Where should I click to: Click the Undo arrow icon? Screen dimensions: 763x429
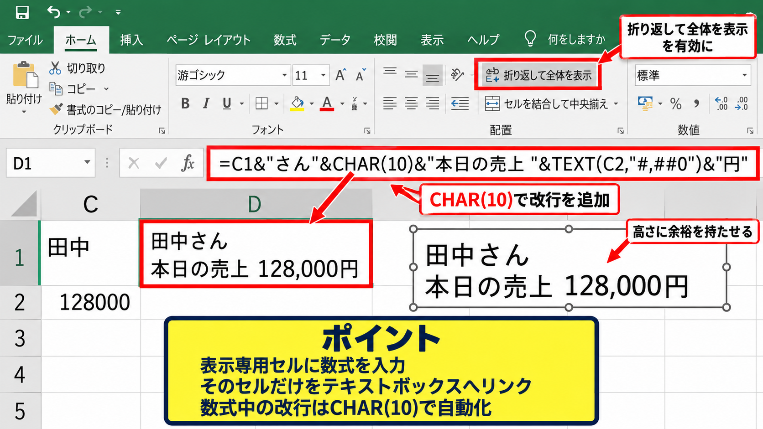pos(53,12)
